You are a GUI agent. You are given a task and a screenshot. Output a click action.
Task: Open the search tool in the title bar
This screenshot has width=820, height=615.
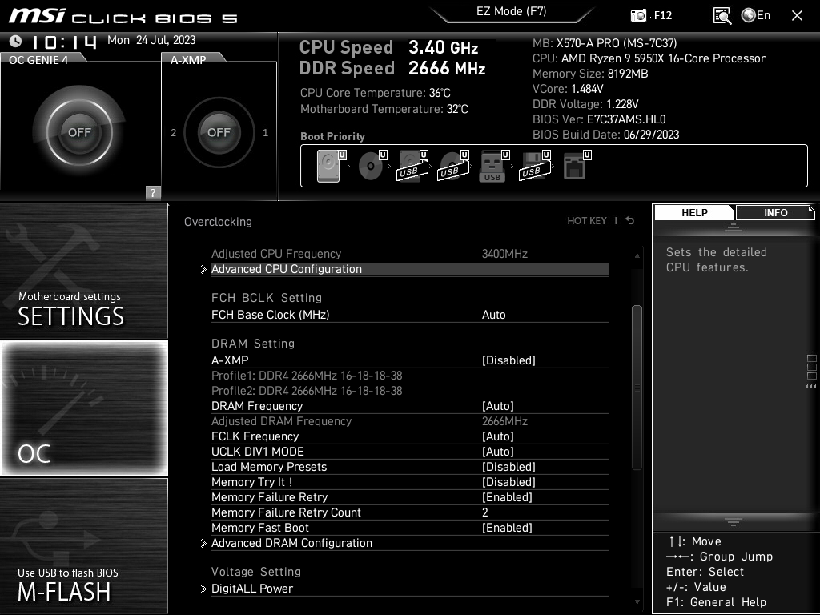coord(722,14)
